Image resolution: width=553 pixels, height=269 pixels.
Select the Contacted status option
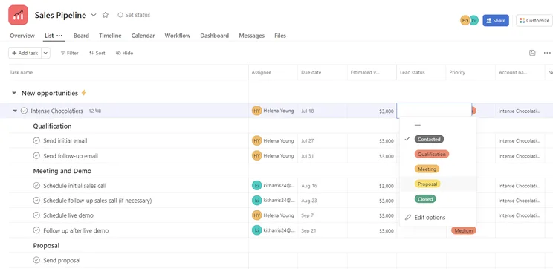pyautogui.click(x=429, y=139)
